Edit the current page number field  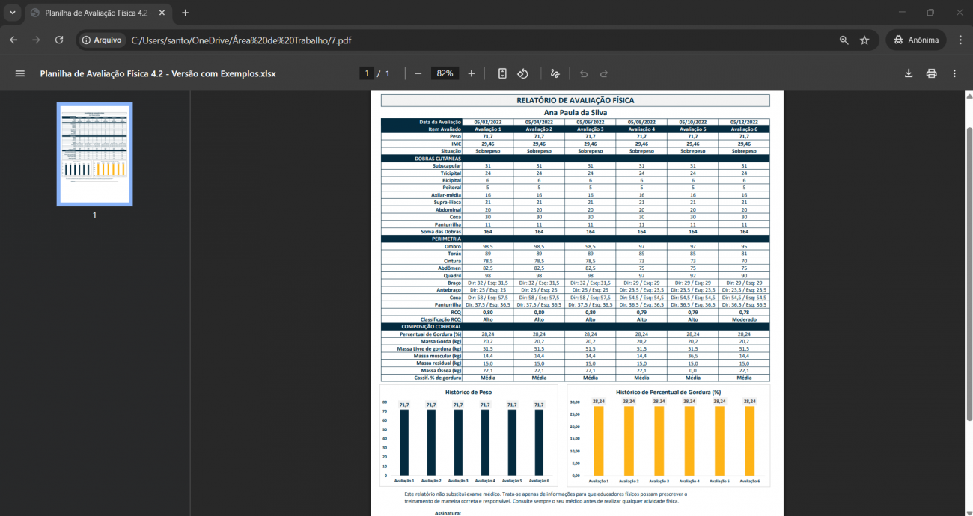(367, 73)
